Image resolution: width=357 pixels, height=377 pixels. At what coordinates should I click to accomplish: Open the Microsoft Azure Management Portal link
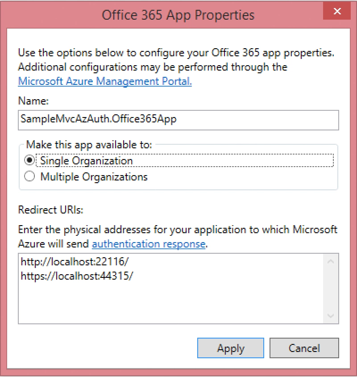pyautogui.click(x=104, y=81)
